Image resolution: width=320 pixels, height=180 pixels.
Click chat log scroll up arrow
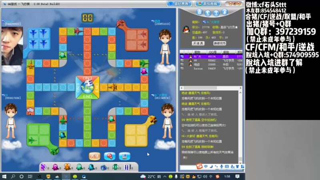point(240,93)
